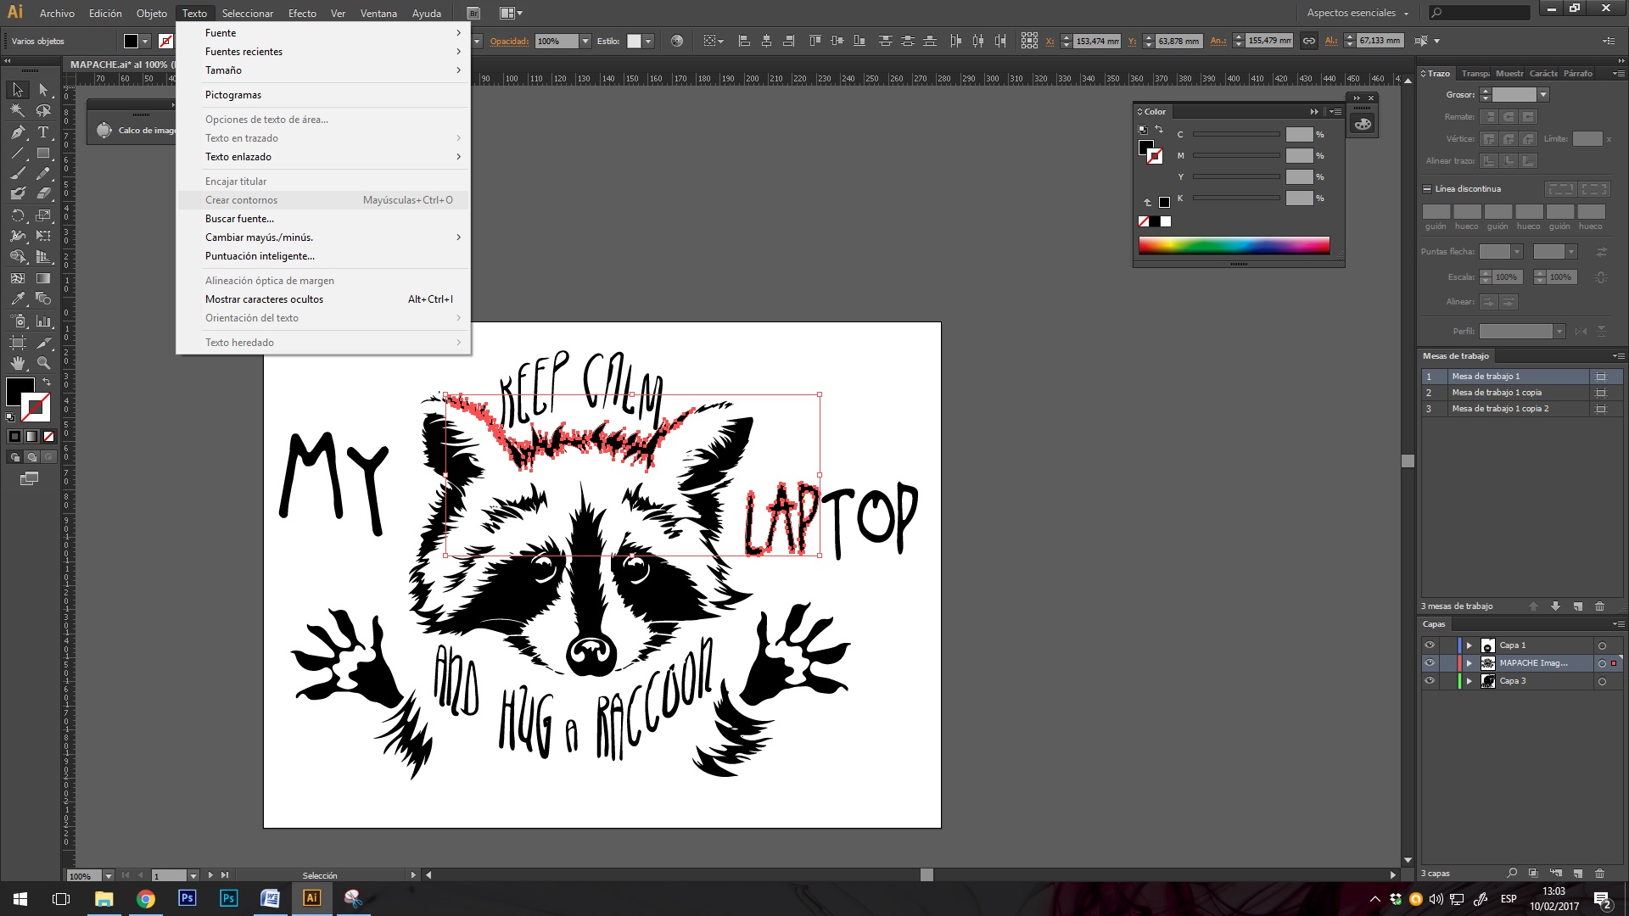The width and height of the screenshot is (1629, 916).
Task: Open Aspectos esenciales workspace dropdown
Action: pyautogui.click(x=1358, y=13)
